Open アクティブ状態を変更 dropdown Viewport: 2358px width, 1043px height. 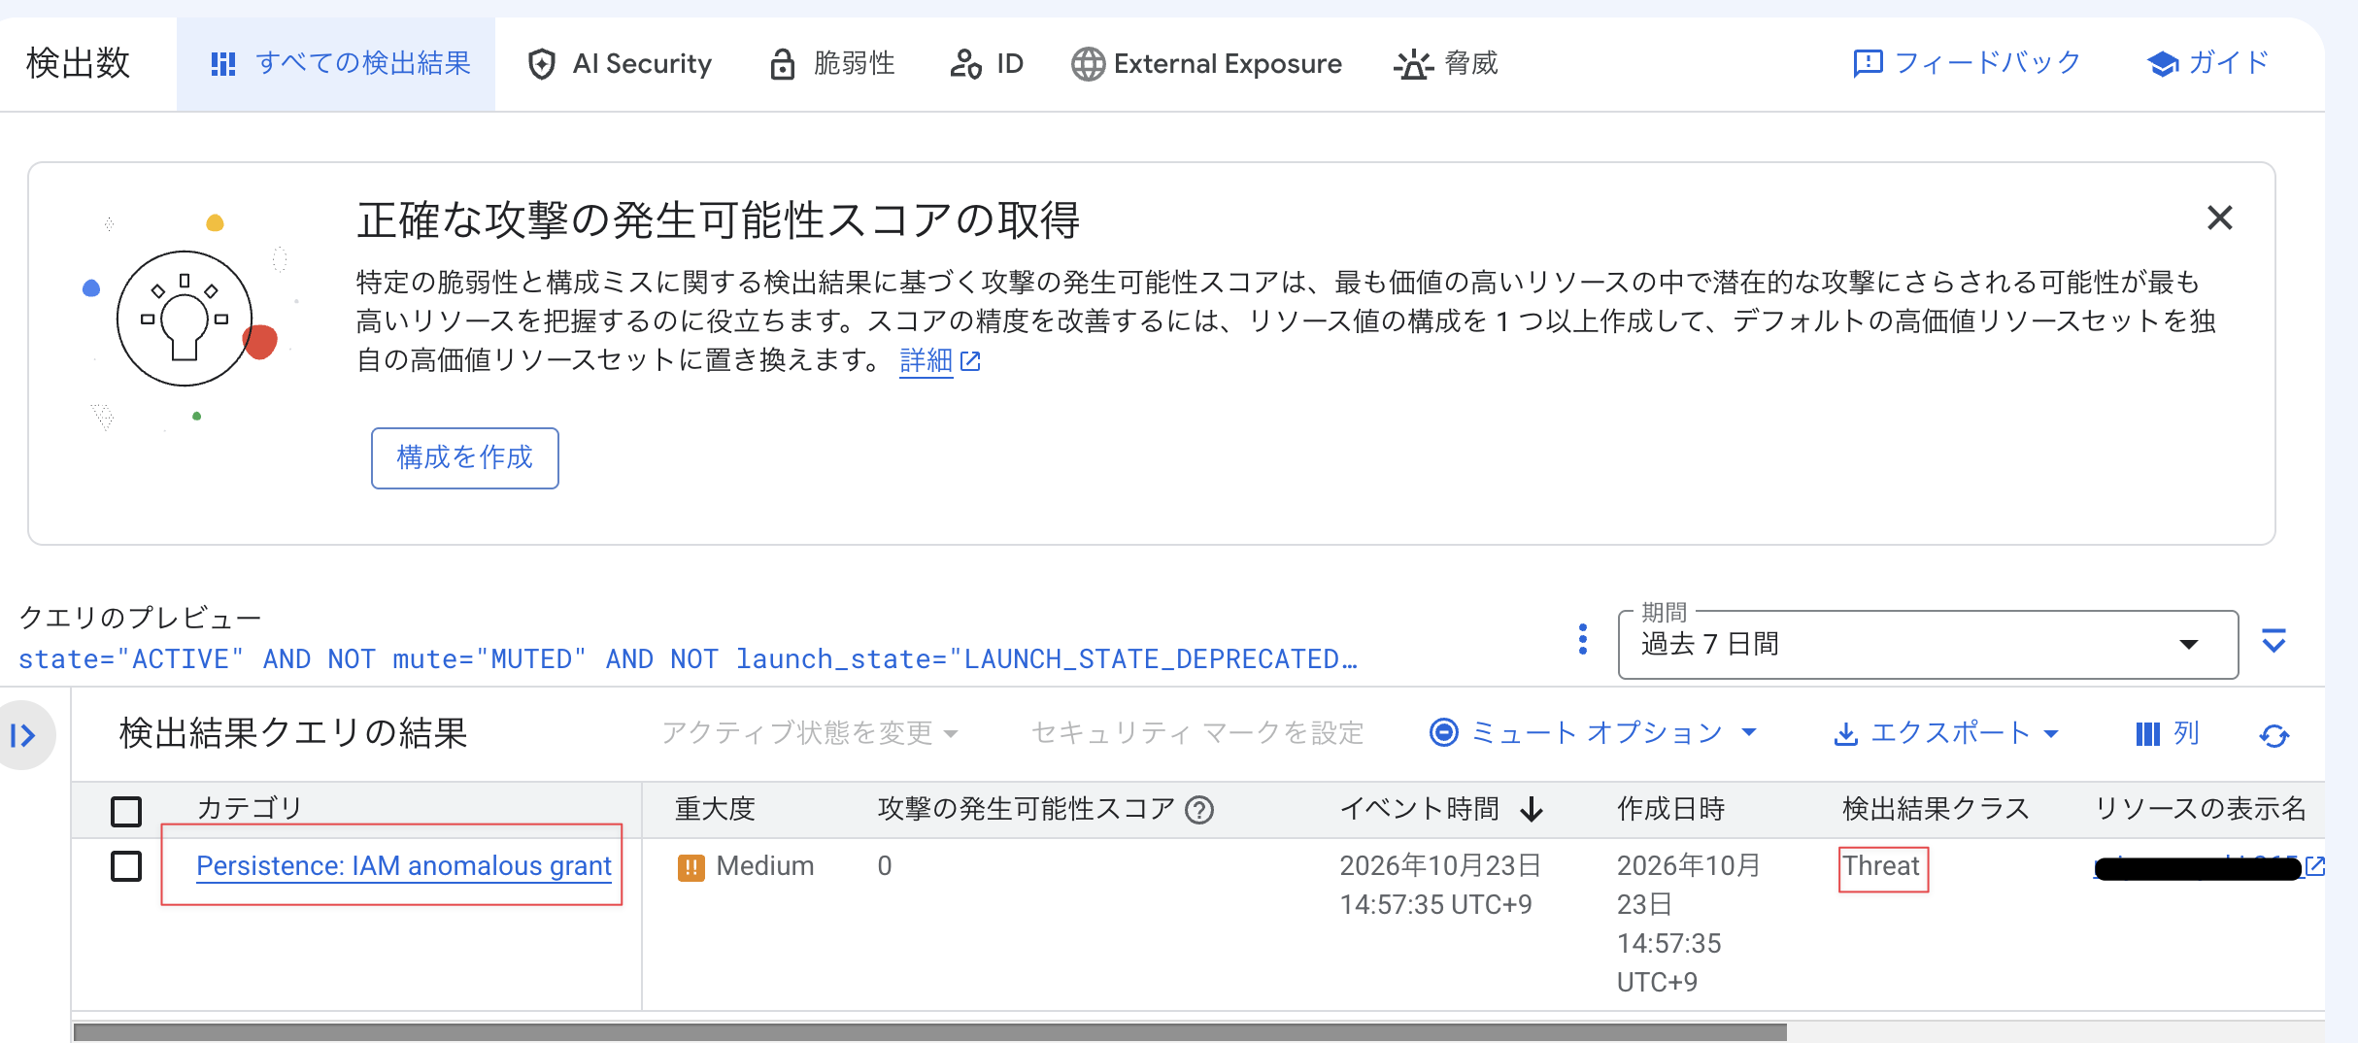[x=810, y=733]
